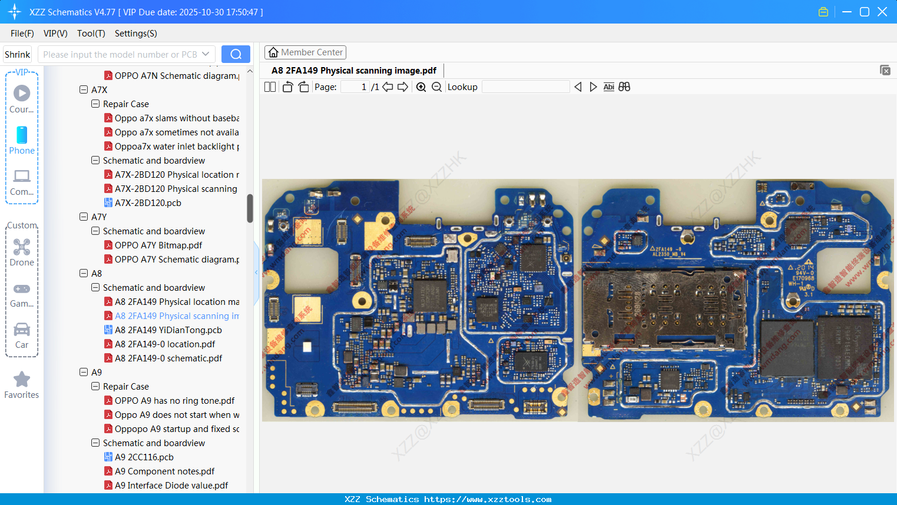Go to the previous page arrow

point(388,87)
